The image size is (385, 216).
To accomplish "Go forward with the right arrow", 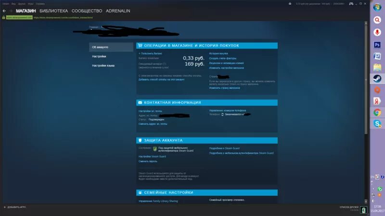I will (x=11, y=11).
